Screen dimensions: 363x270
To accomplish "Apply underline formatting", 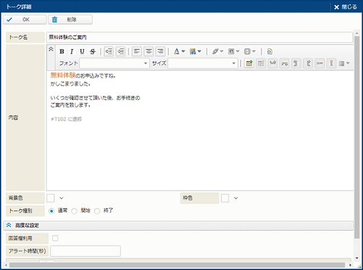I will tap(82, 51).
